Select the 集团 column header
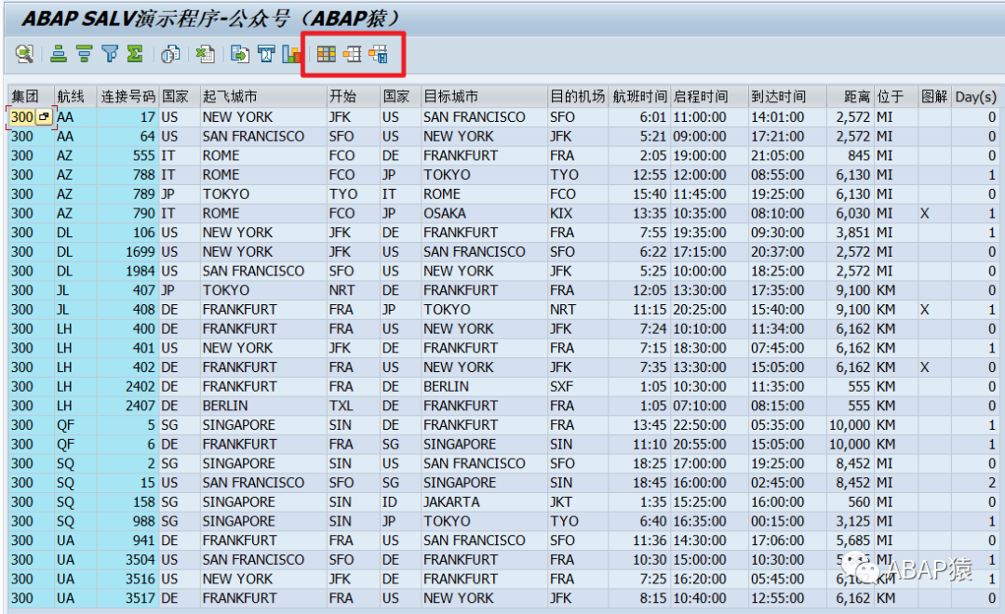 tap(30, 96)
